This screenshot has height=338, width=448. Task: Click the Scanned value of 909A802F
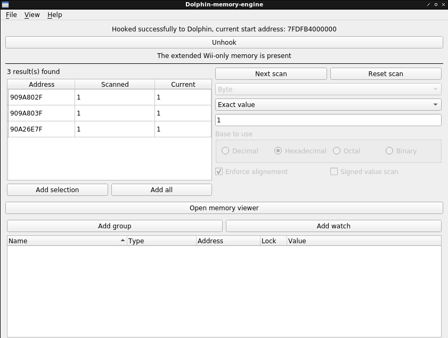115,97
